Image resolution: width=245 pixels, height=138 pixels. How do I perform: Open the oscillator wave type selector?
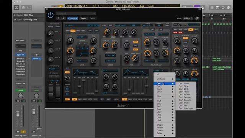(82, 37)
